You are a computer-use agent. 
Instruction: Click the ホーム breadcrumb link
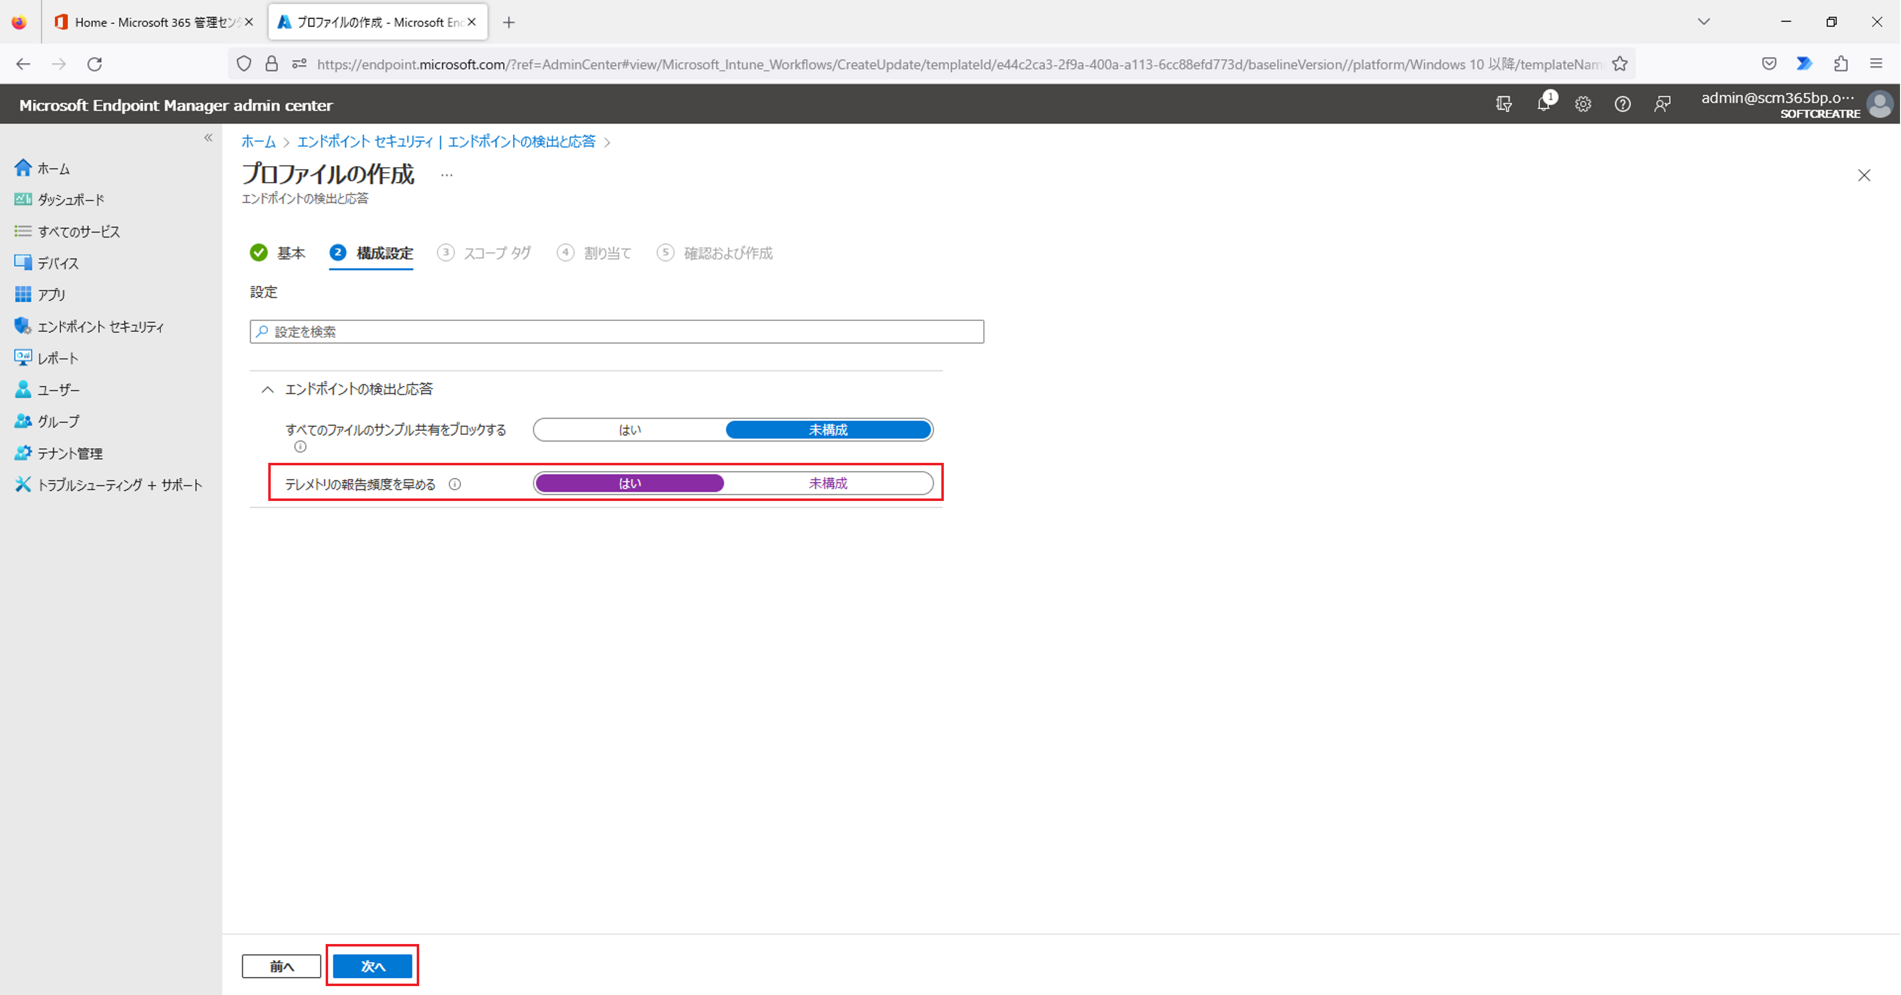(258, 142)
